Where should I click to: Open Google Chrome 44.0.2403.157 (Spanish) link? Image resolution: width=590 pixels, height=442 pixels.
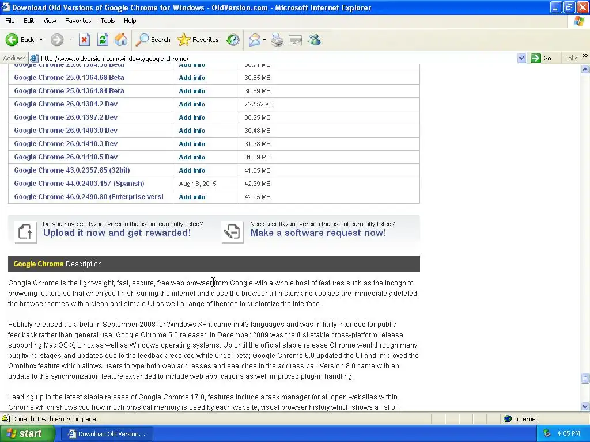tap(79, 184)
